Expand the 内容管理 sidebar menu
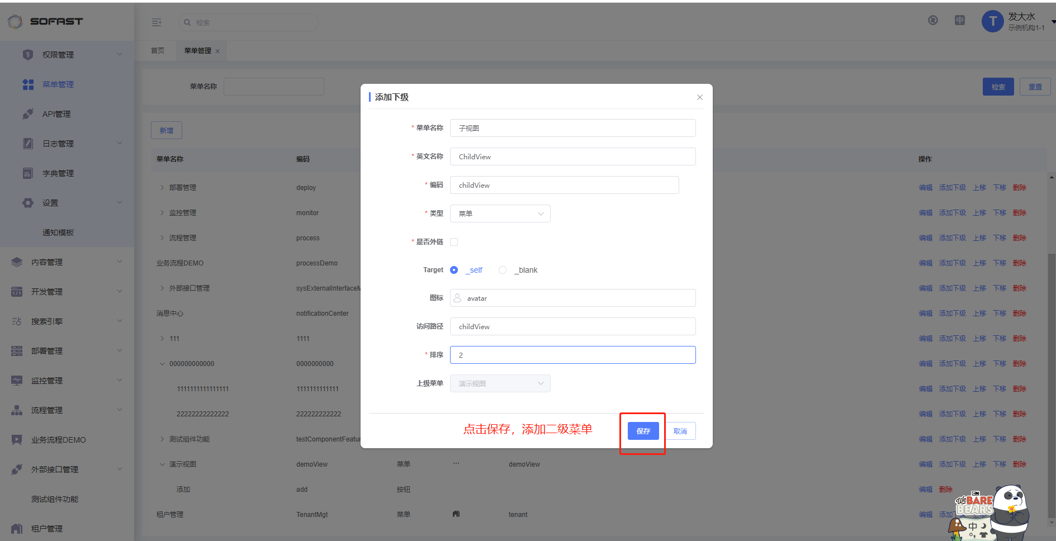This screenshot has width=1056, height=541. [x=67, y=262]
